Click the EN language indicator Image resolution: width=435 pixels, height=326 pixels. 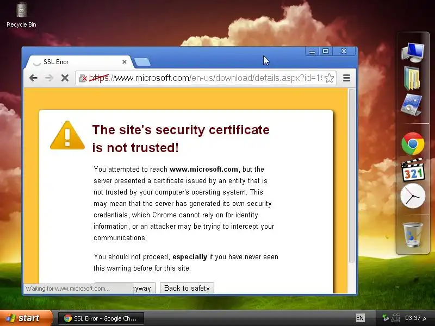pos(360,318)
